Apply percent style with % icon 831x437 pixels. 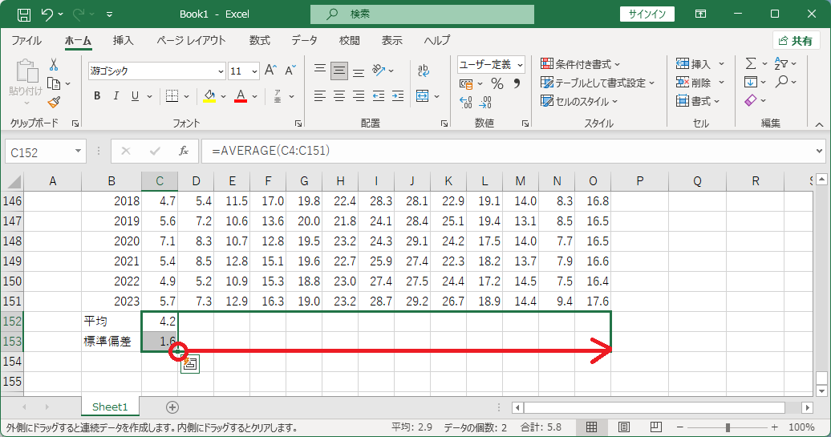coord(497,83)
